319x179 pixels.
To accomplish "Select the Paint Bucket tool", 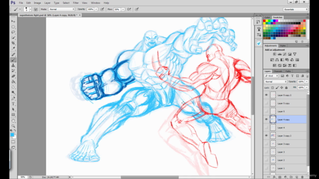I will click(13, 82).
